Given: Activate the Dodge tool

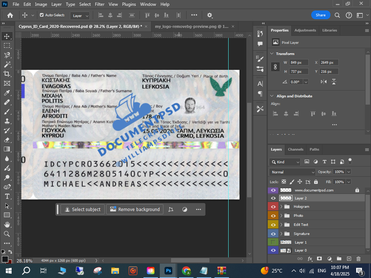Looking at the screenshot, I should click(7, 177).
